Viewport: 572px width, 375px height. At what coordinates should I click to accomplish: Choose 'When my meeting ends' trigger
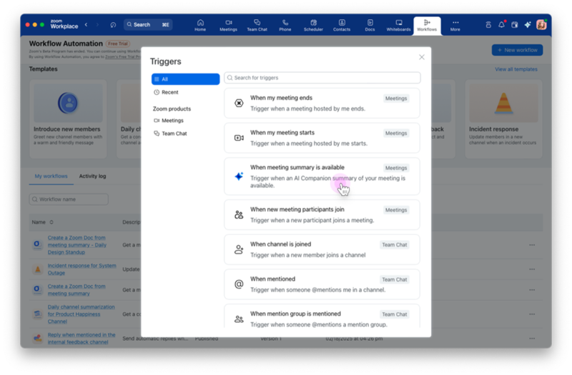tap(322, 103)
